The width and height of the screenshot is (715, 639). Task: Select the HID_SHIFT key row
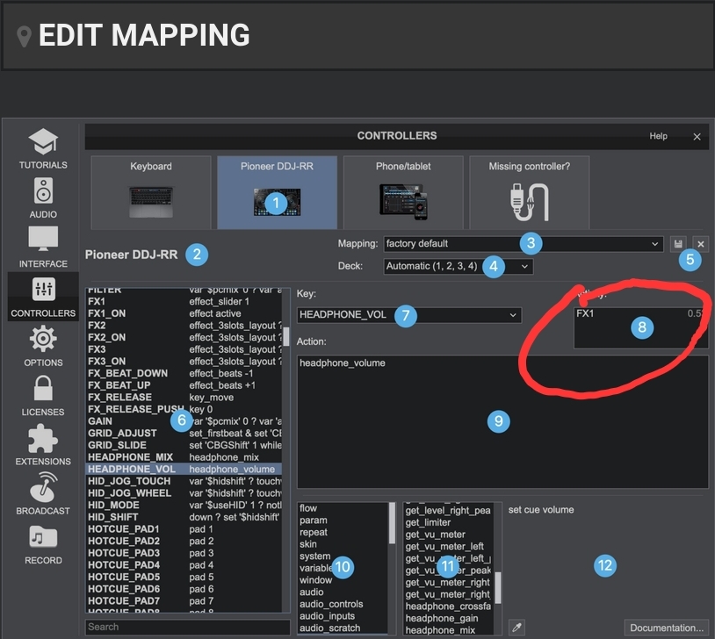coord(184,517)
